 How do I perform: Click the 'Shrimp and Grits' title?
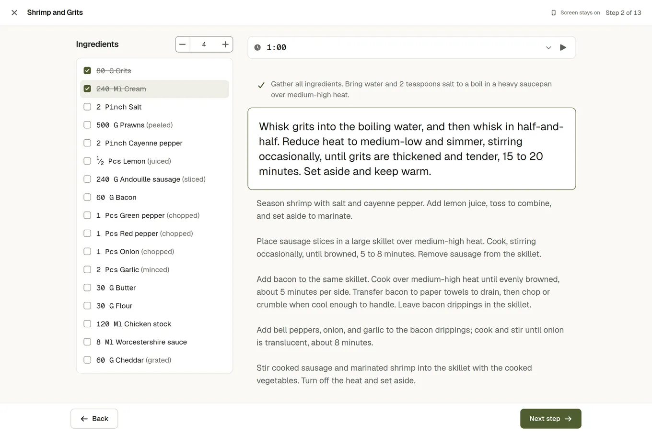click(55, 12)
